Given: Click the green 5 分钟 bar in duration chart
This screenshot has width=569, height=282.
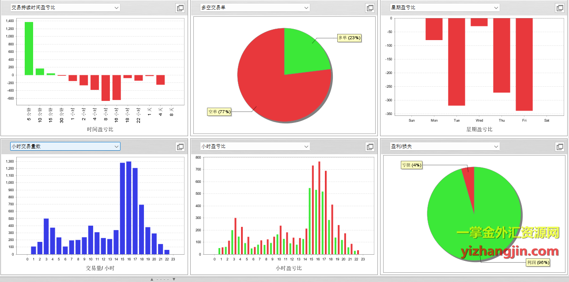Looking at the screenshot, I should pyautogui.click(x=29, y=48).
